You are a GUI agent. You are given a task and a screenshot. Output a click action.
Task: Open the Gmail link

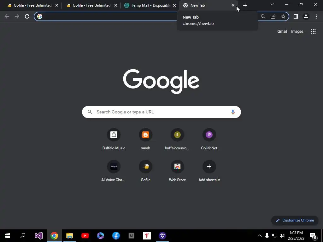(x=282, y=32)
